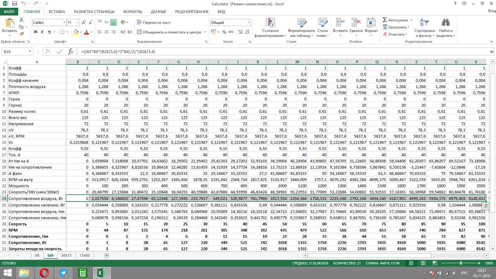Apply percent style to selected cells
The height and width of the screenshot is (279, 496).
(x=224, y=32)
